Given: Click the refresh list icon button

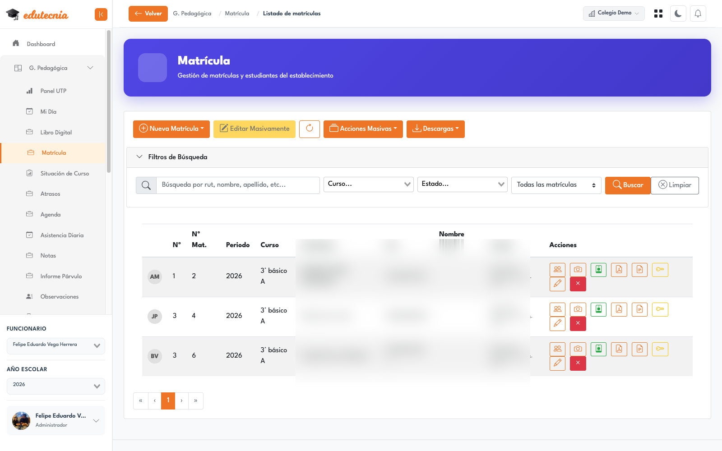Looking at the screenshot, I should [310, 129].
